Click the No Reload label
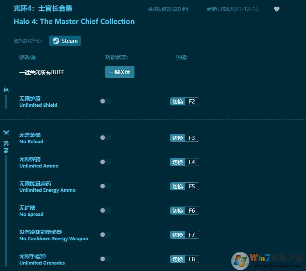 pyautogui.click(x=31, y=141)
